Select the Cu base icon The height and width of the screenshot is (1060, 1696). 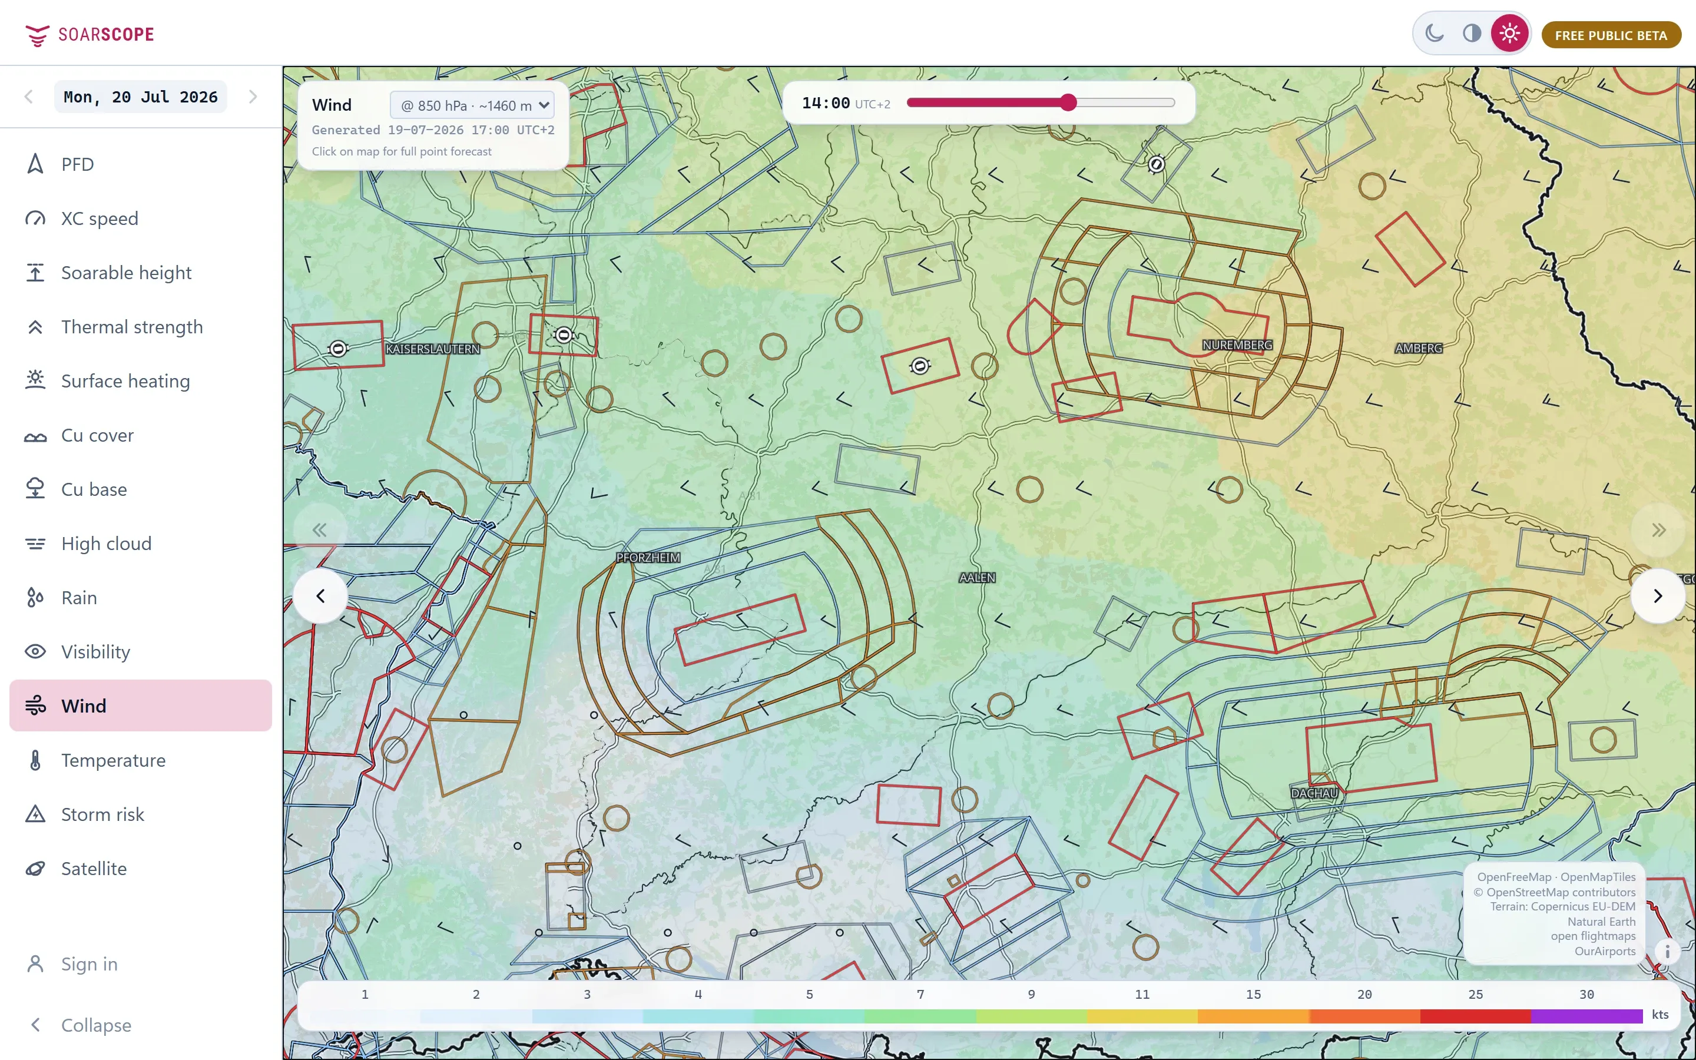pos(35,489)
